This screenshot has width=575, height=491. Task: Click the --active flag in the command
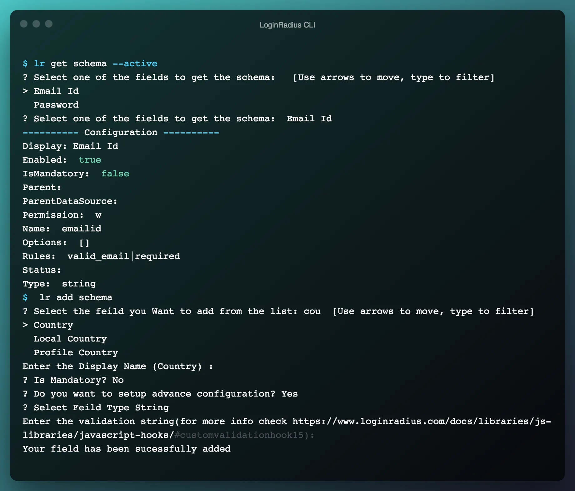click(135, 63)
